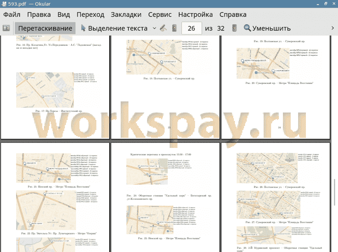Click heading 'Критические перегоны в промежуток 13:30 - 17:00'
This screenshot has width=338, height=252.
161,154
